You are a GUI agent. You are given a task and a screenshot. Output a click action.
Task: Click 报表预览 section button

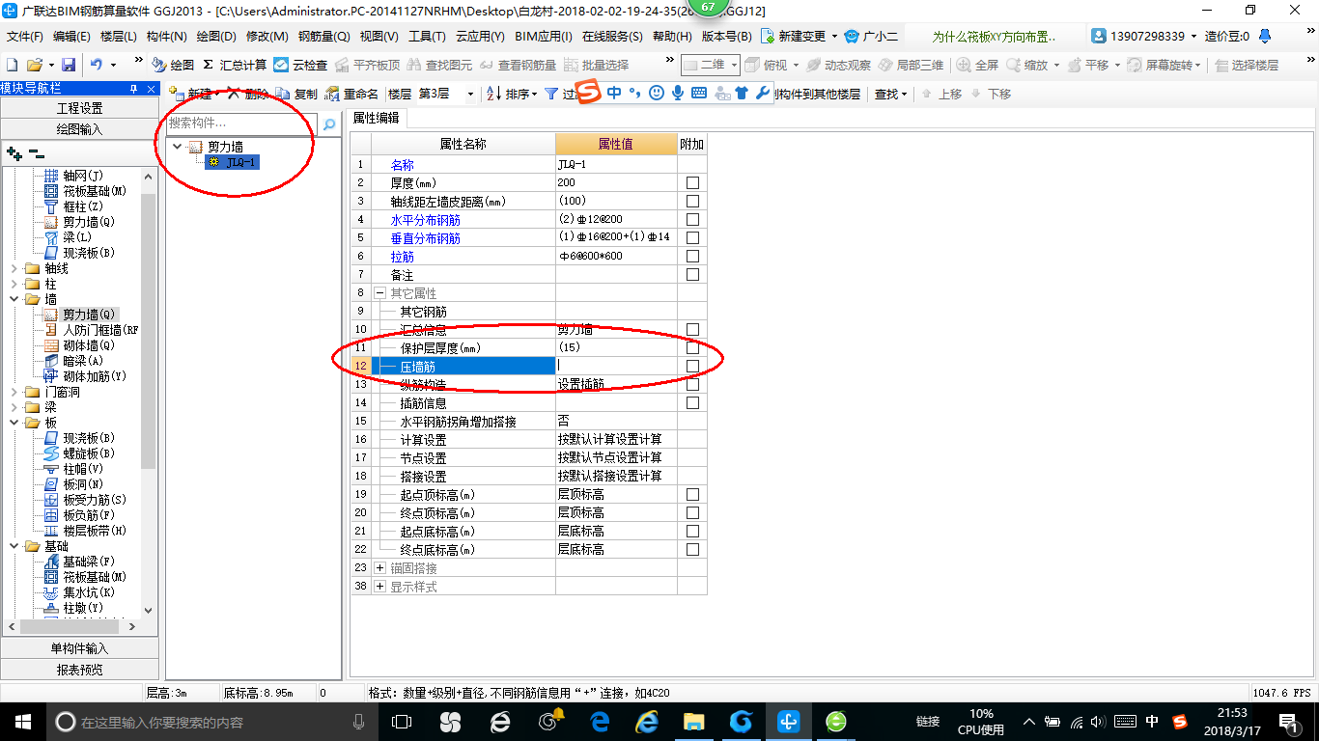[79, 670]
